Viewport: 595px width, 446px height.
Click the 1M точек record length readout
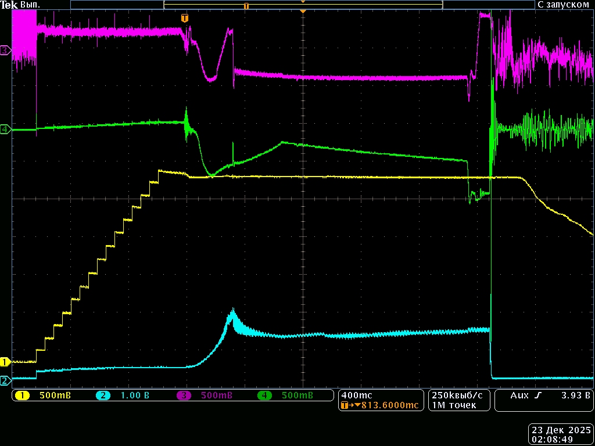tap(454, 405)
